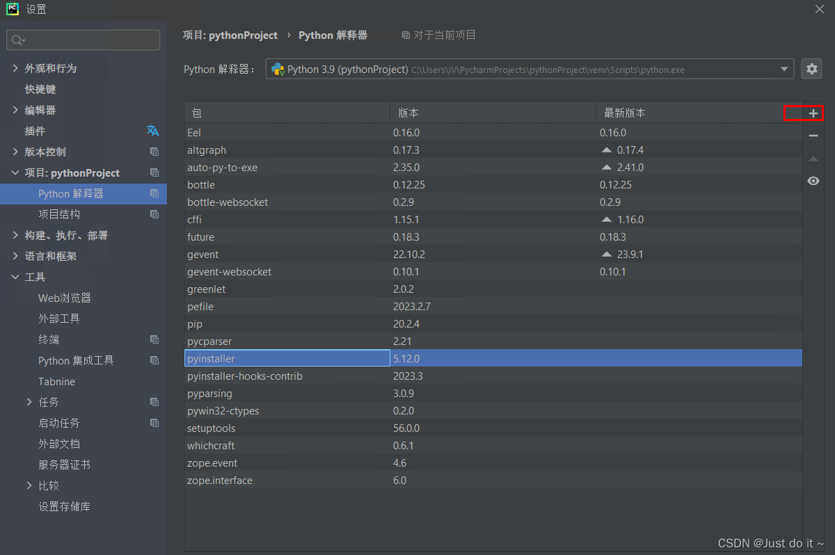This screenshot has height=555, width=835.
Task: Select the setuptools package
Action: (493, 428)
